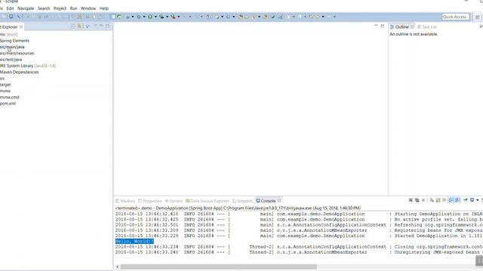Toggle Show Console on Standard Out changes
Screen dimensions: 483x271
click(451, 200)
